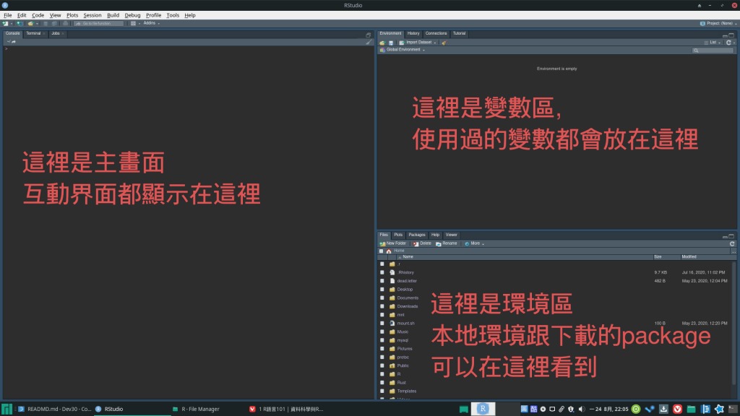
Task: Click the New File toolbar icon
Action: pyautogui.click(x=5, y=23)
